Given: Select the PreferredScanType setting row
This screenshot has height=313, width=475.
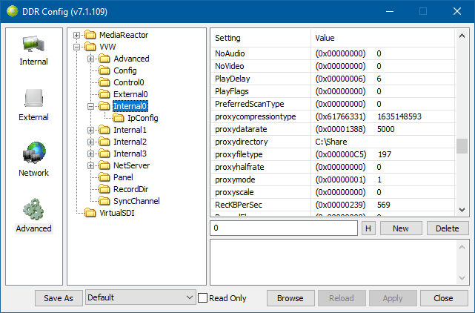Looking at the screenshot, I should click(333, 104).
